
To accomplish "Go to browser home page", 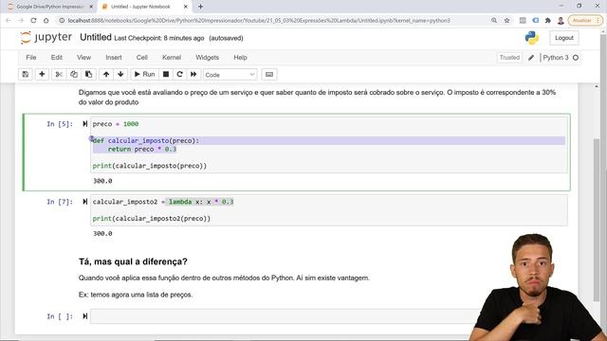I will pyautogui.click(x=46, y=20).
